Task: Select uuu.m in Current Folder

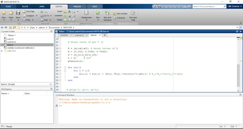Action: pyautogui.click(x=10, y=39)
